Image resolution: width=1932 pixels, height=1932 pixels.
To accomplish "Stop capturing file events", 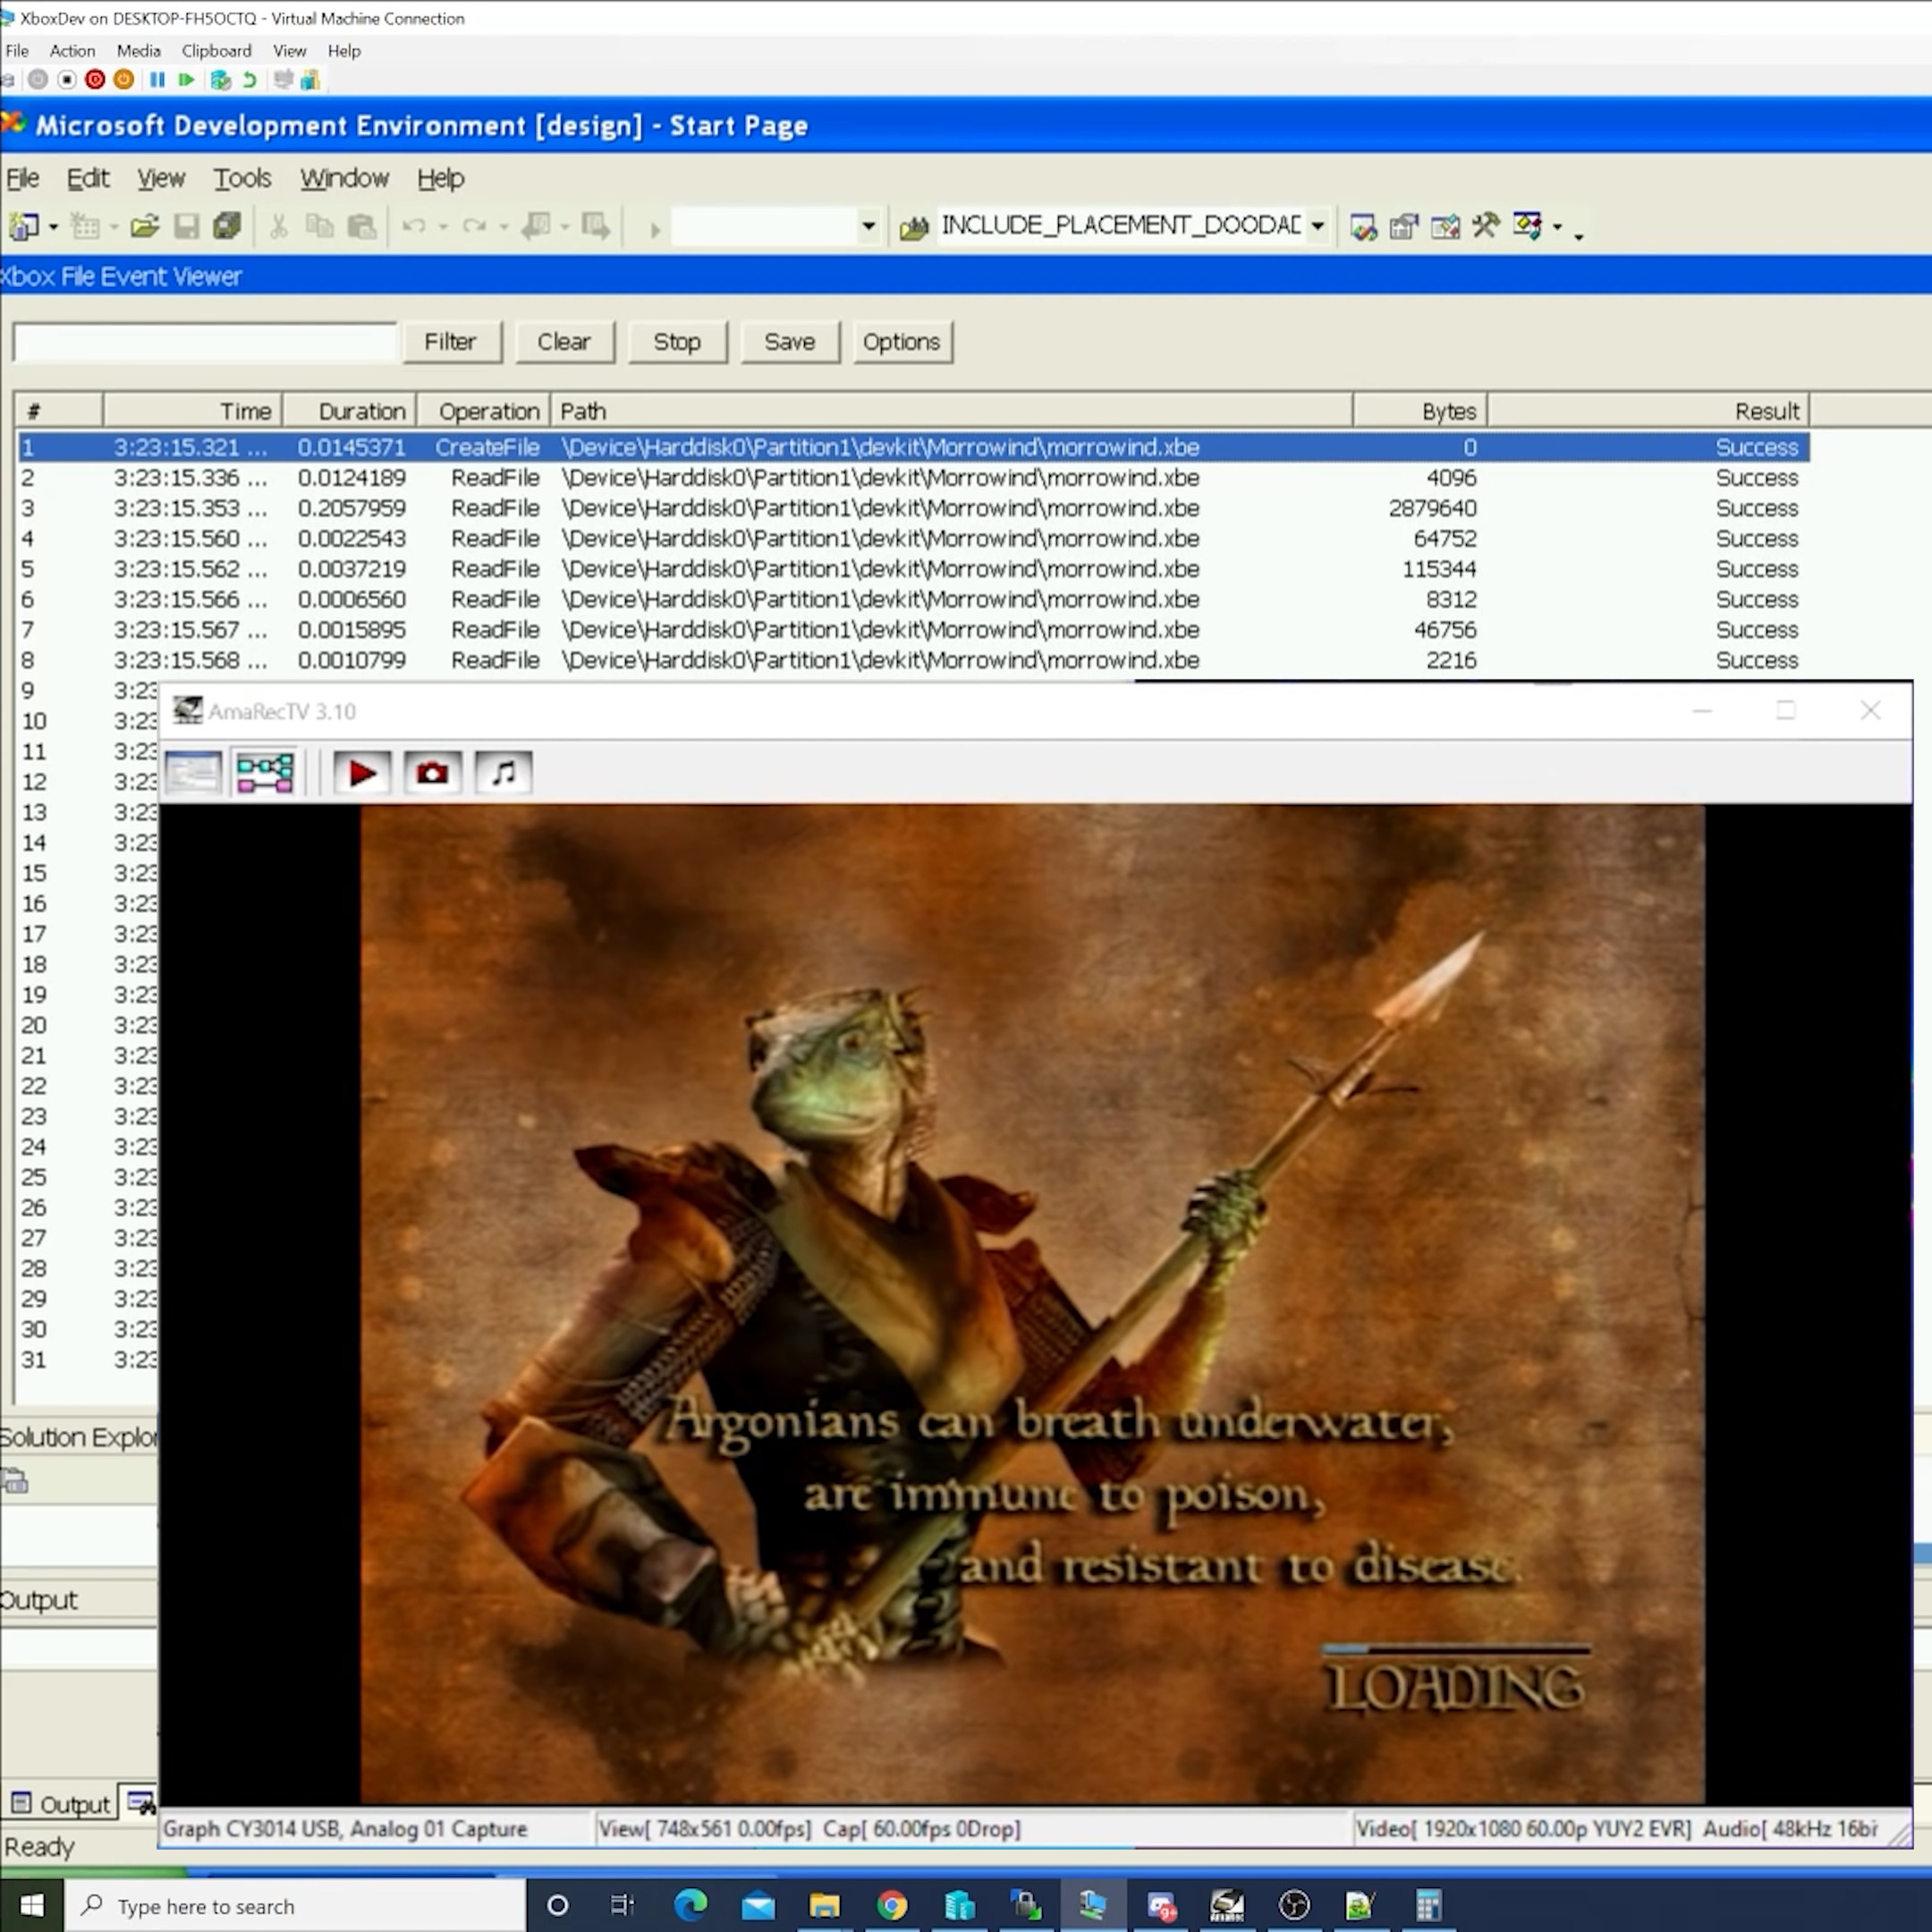I will point(676,342).
